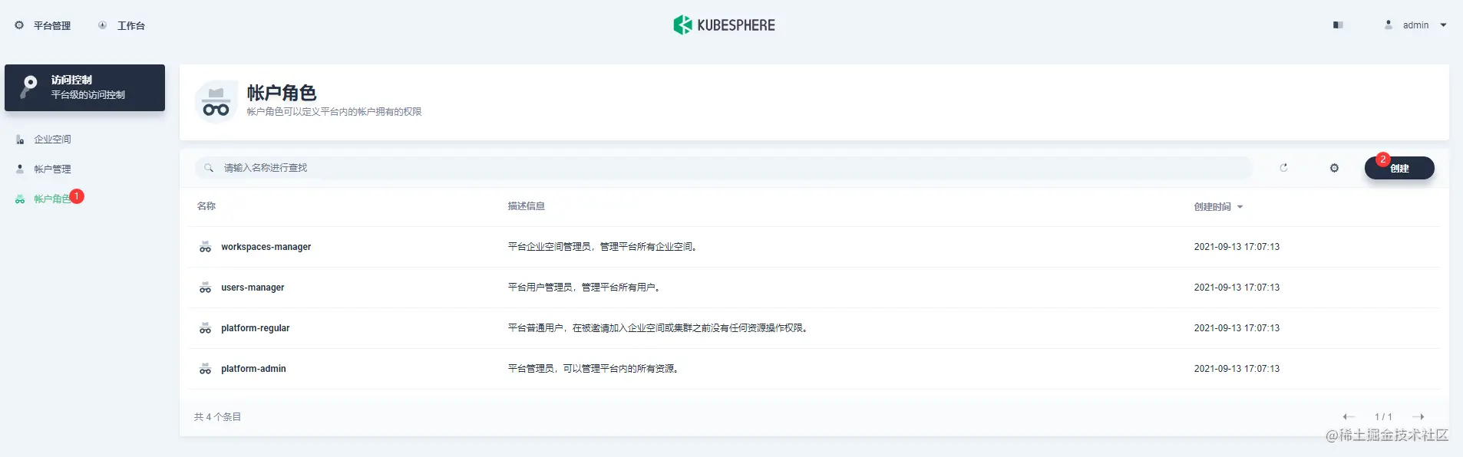Click the 创建 create button

coord(1399,168)
